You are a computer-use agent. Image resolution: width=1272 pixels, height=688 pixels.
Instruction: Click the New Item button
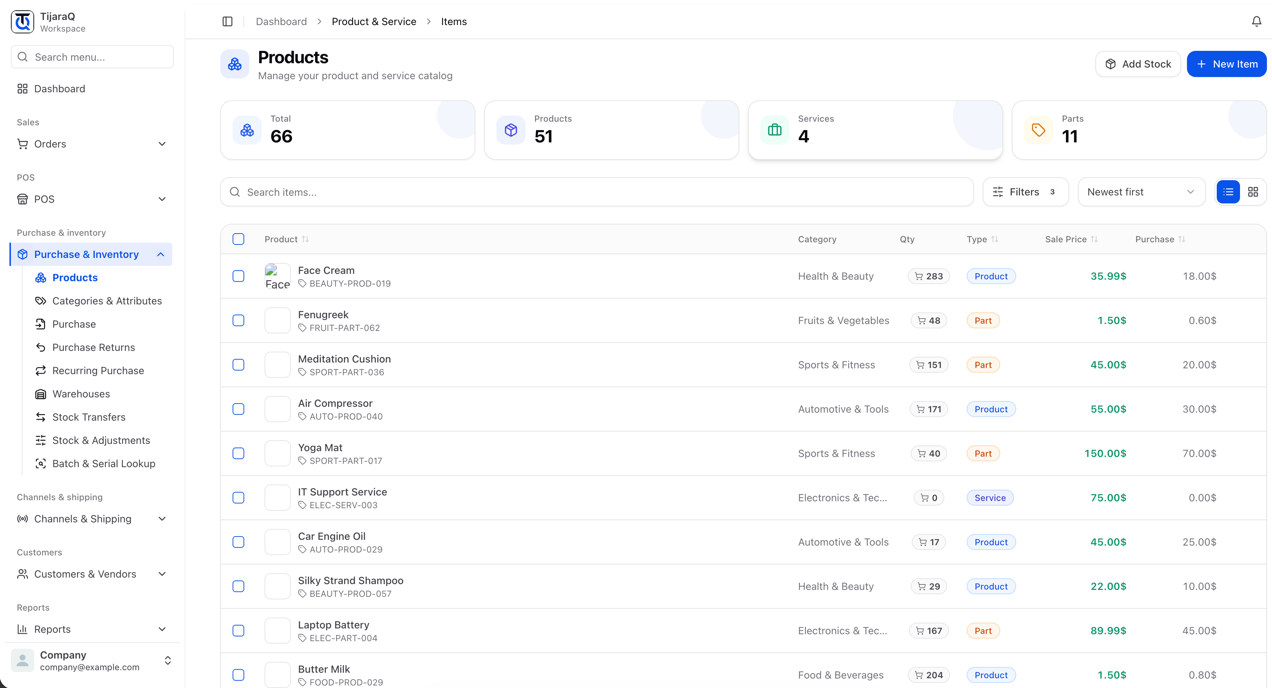pos(1227,64)
